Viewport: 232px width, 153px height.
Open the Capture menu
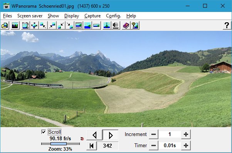[x=92, y=16]
